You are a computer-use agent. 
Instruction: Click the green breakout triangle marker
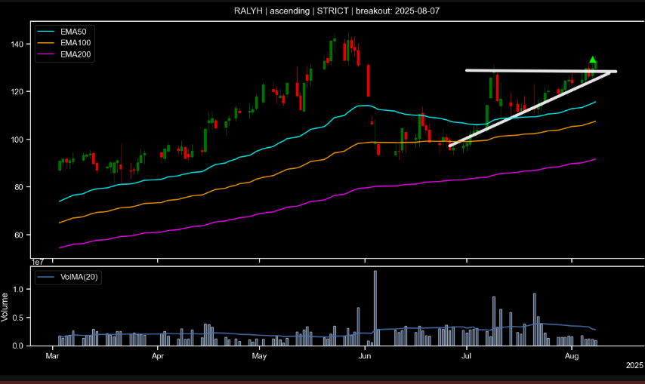pyautogui.click(x=592, y=60)
